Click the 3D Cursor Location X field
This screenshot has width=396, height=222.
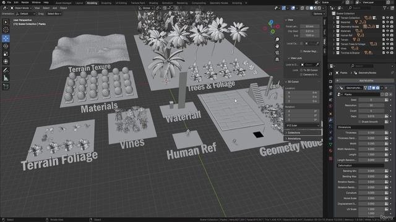point(303,92)
